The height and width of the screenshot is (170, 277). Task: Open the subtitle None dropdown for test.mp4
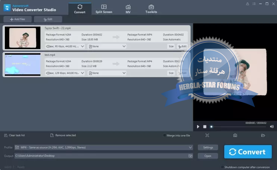pos(107,73)
